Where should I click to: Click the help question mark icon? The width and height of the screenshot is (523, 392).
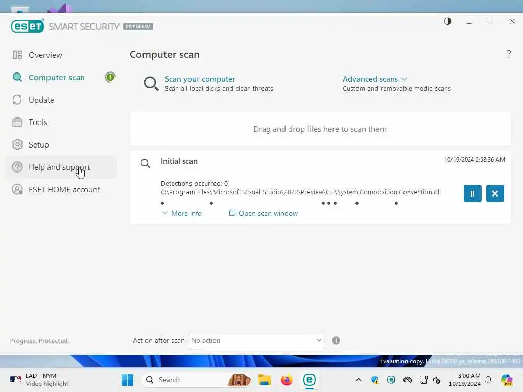click(508, 54)
